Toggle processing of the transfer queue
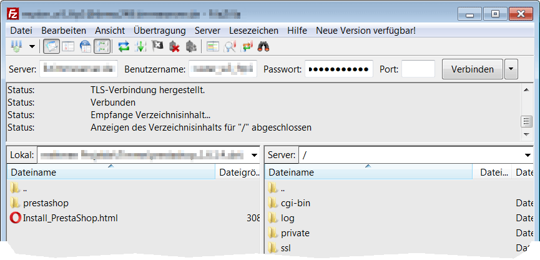 pyautogui.click(x=140, y=46)
